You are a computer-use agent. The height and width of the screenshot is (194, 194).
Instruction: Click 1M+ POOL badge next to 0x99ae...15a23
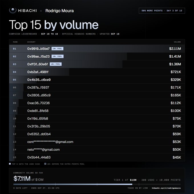(58, 56)
